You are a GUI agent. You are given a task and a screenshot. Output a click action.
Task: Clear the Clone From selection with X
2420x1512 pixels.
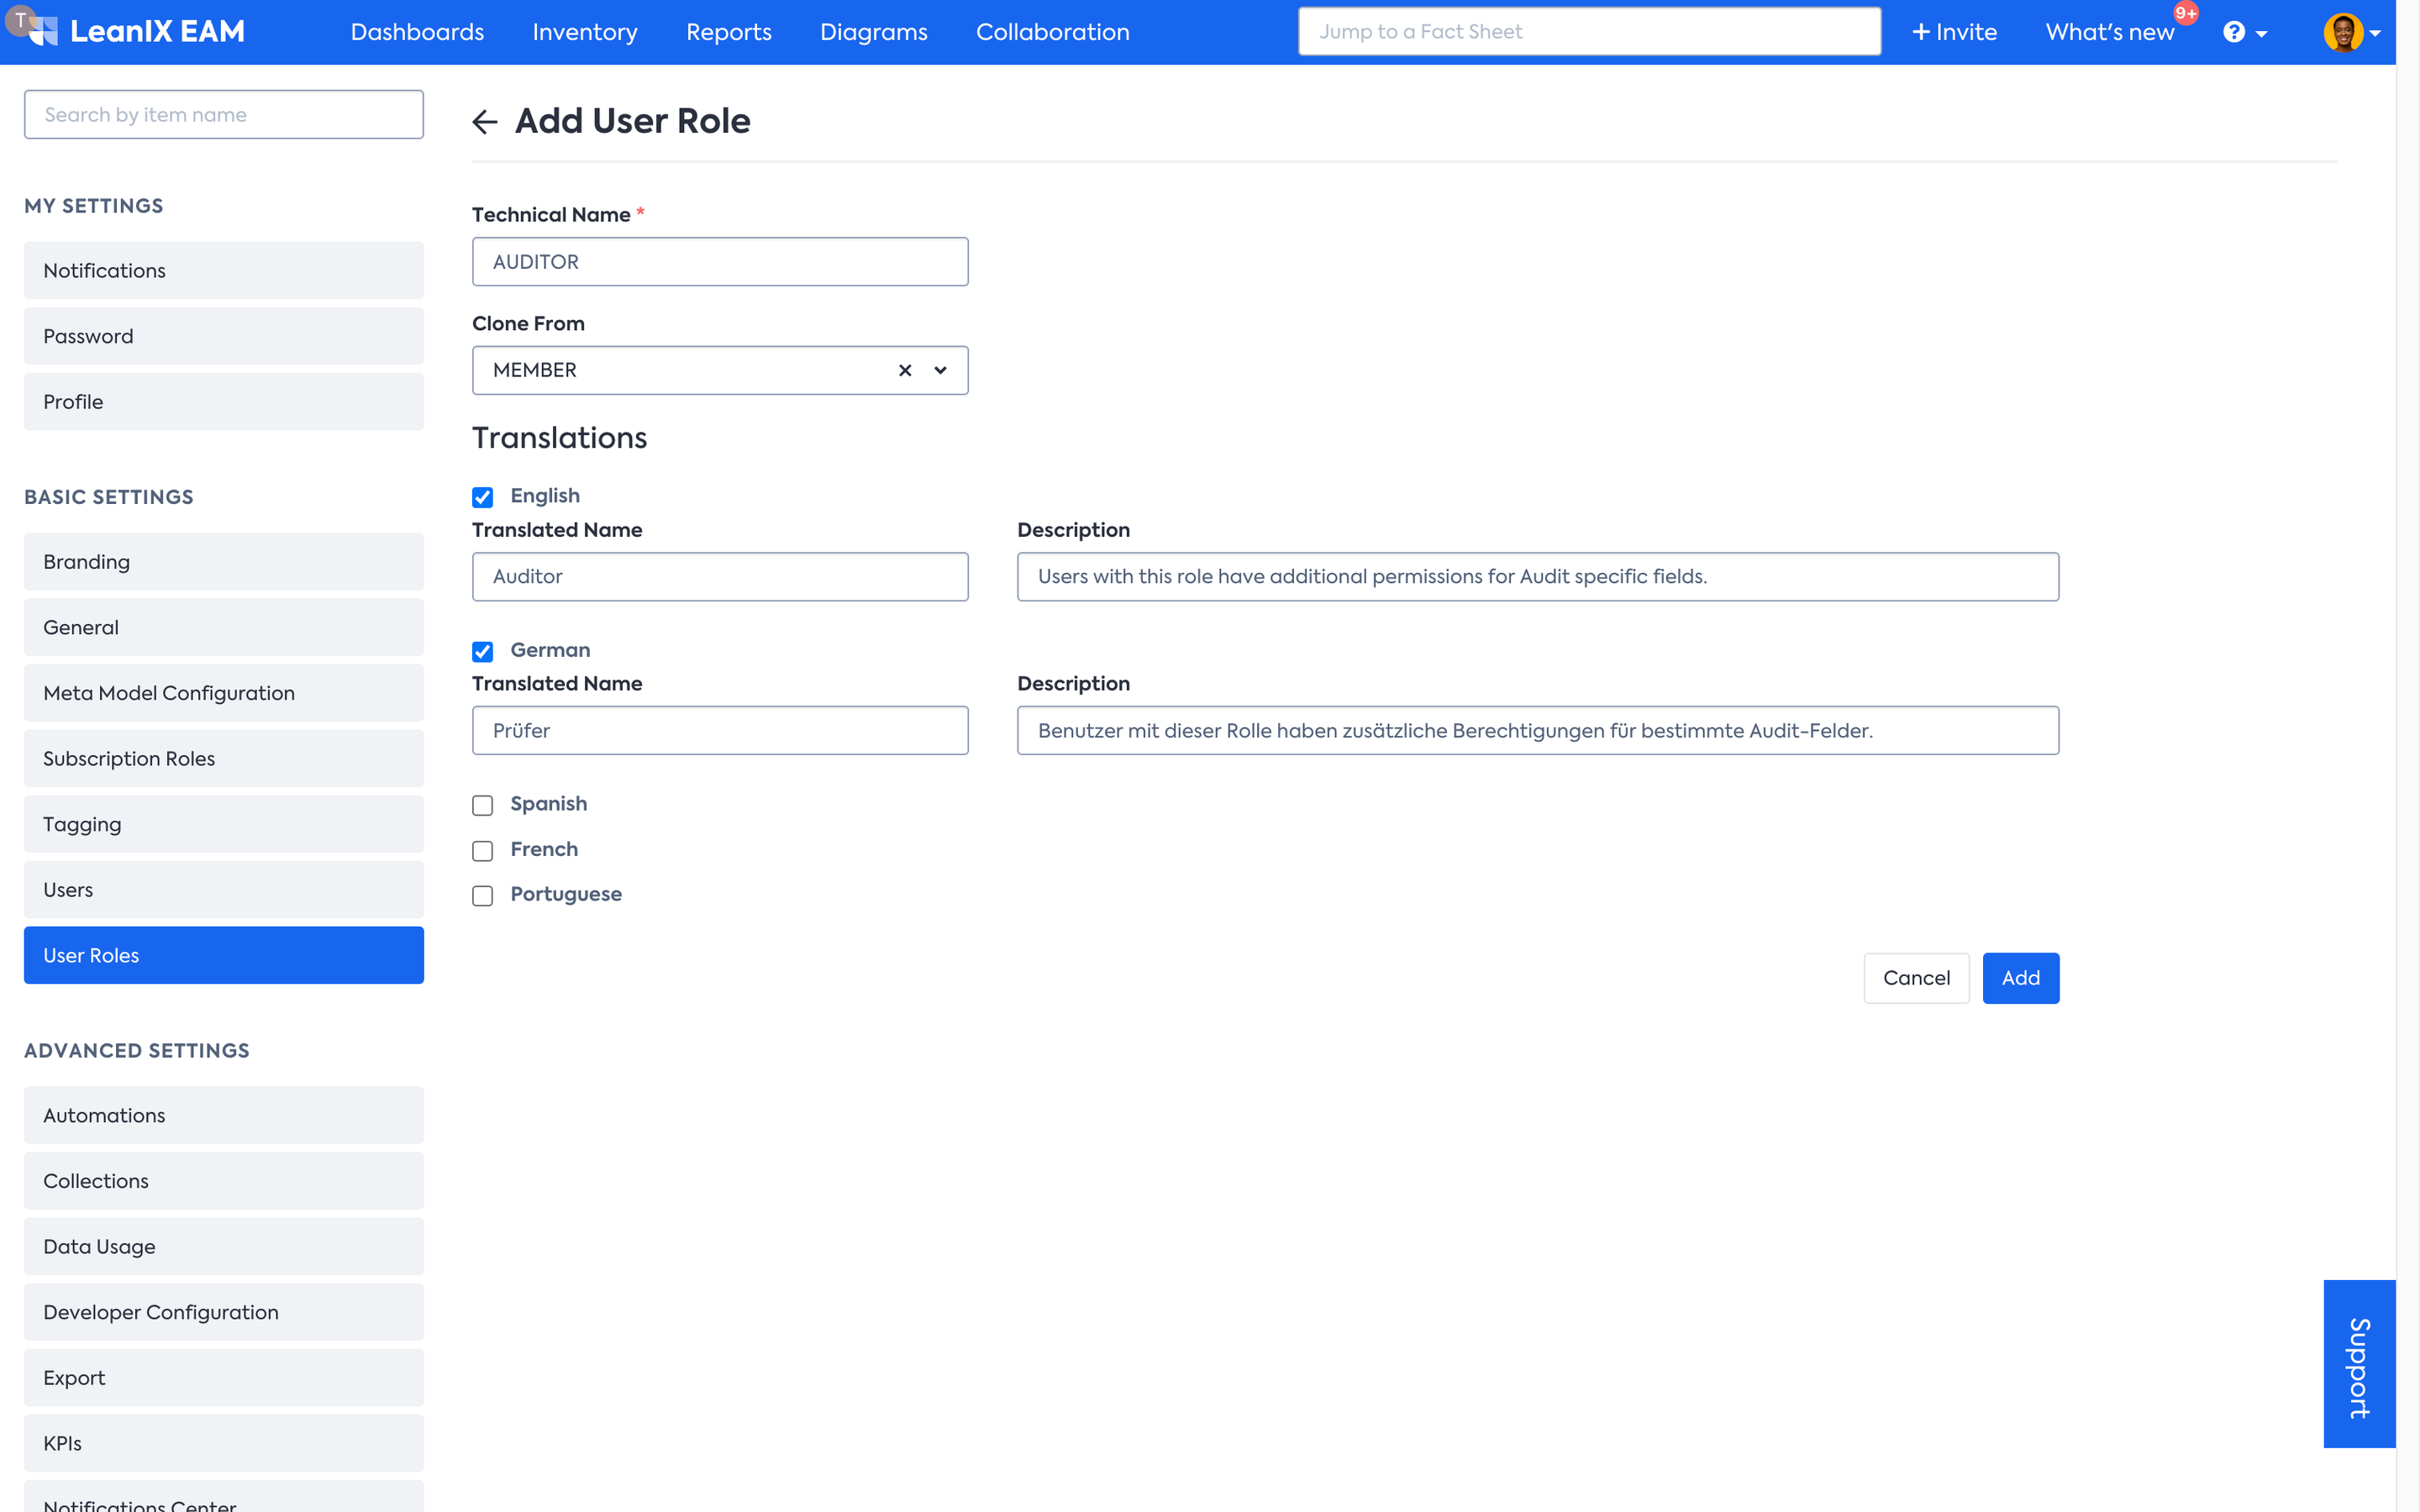coord(905,370)
